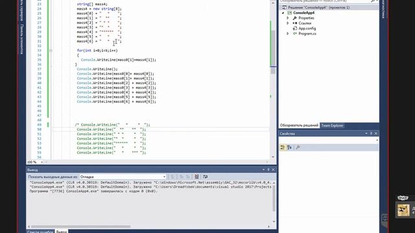
Task: Open the Панель элементов side tab
Action: click(21, 39)
